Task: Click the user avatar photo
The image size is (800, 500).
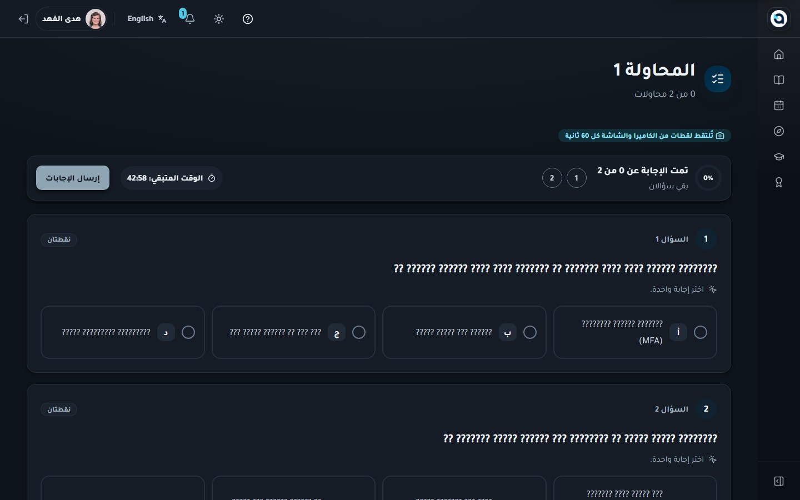Action: click(x=96, y=19)
